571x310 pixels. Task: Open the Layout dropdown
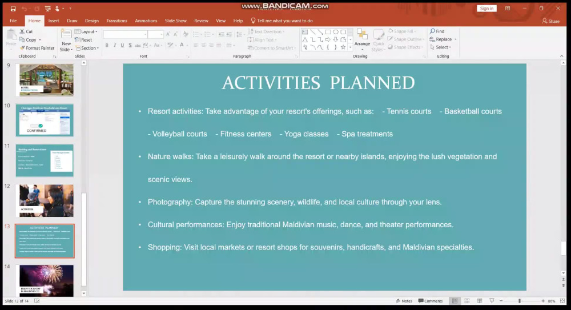[86, 32]
